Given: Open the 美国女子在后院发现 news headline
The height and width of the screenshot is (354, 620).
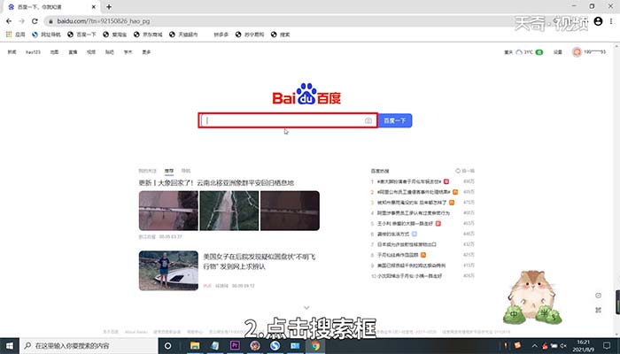Looking at the screenshot, I should (260, 262).
